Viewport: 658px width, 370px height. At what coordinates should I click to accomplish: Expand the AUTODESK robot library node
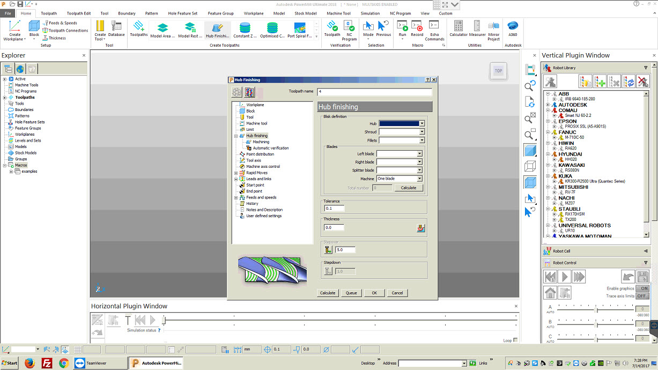point(549,105)
